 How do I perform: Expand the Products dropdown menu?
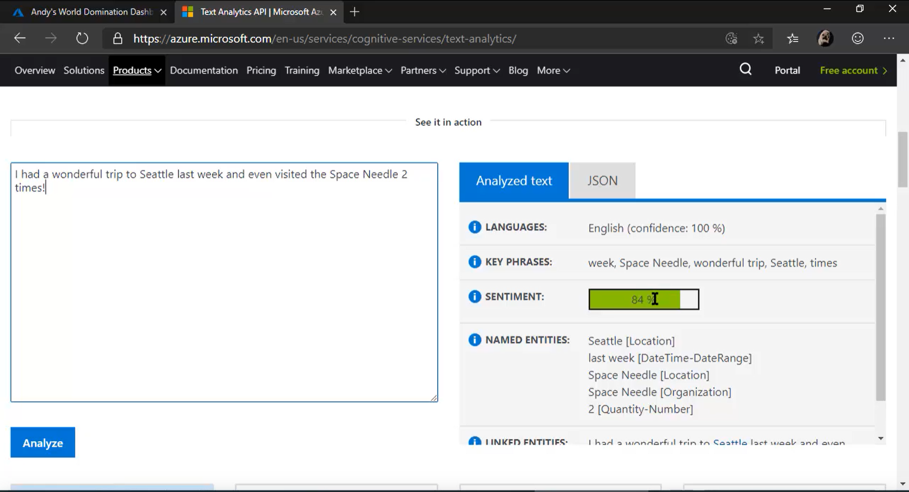click(x=137, y=70)
